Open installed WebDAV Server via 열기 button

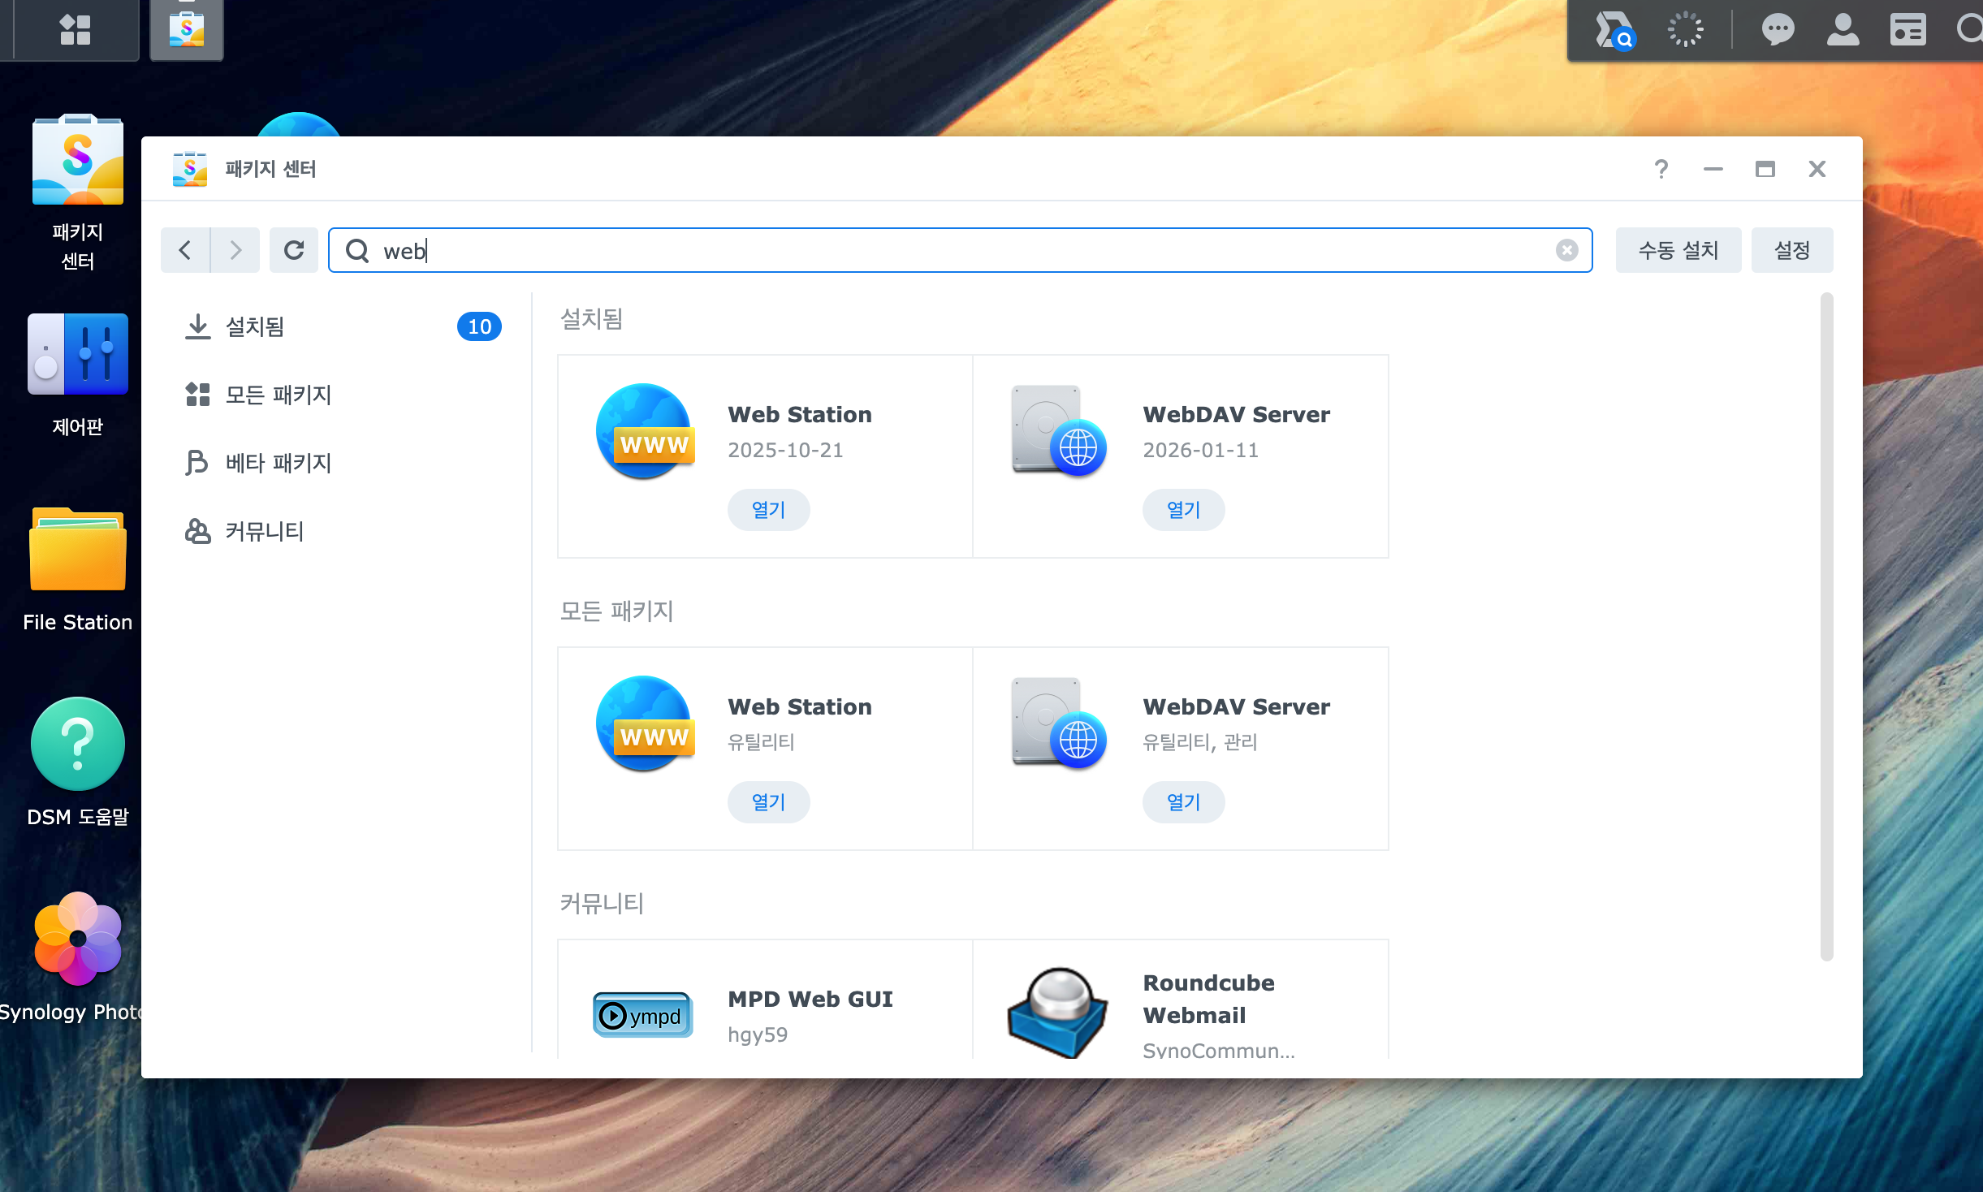click(1183, 510)
